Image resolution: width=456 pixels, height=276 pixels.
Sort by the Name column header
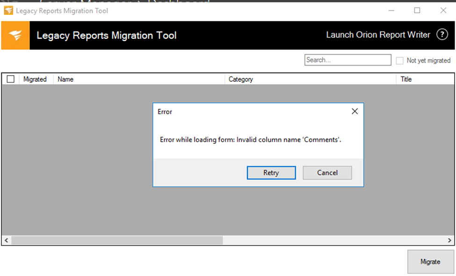pyautogui.click(x=139, y=79)
